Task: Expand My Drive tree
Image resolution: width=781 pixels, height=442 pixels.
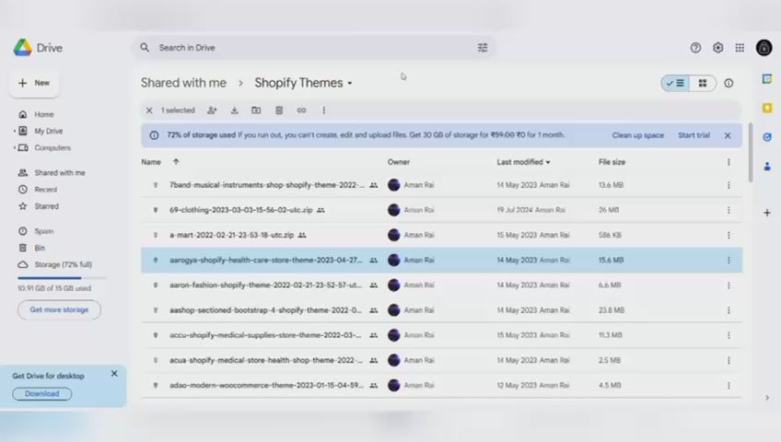Action: tap(14, 131)
